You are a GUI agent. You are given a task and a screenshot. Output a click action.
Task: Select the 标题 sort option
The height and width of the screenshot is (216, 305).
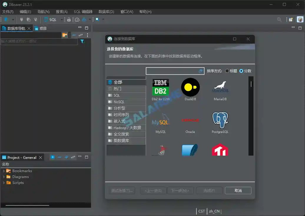pos(227,71)
